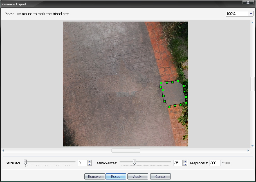Close the Remove Tripod dialog
The width and height of the screenshot is (256, 182).
tap(248, 3)
